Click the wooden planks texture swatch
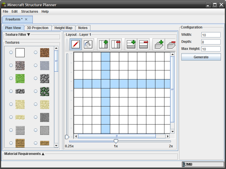The height and width of the screenshot is (169, 226). 20,143
